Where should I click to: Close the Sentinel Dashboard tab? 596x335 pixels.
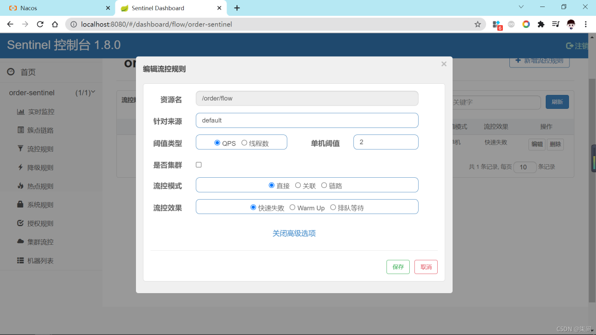pyautogui.click(x=219, y=8)
